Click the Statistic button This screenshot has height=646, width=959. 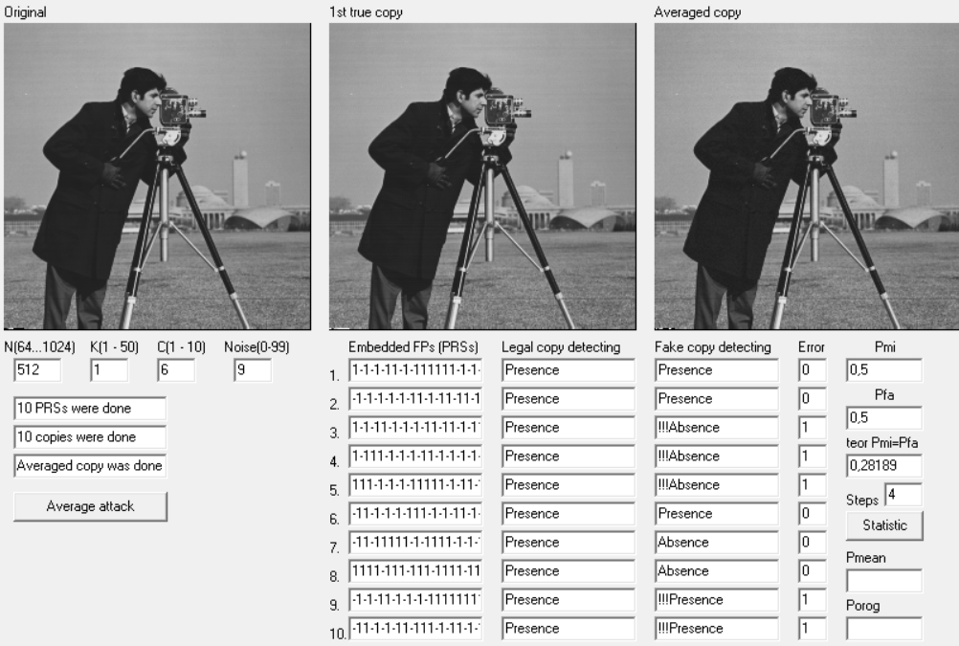[884, 525]
